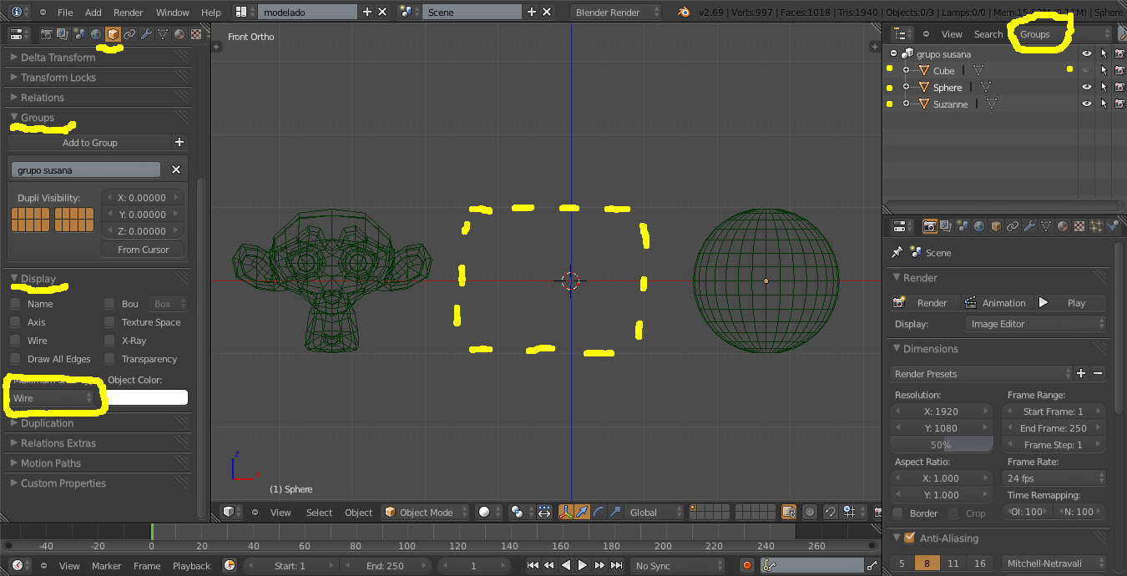Enable the Draw All Edges checkbox

15,359
